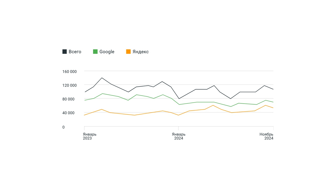The image size is (336, 189).
Task: Click the 160 000 y-axis label
Action: point(69,72)
